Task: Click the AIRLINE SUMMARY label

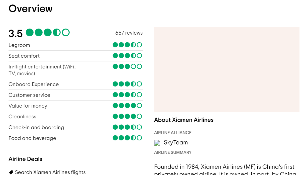Action: (x=173, y=152)
